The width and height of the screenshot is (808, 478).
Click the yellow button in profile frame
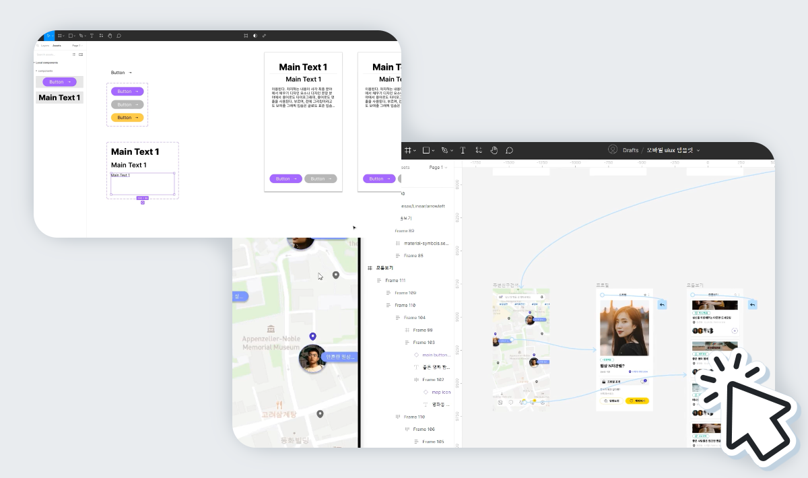pos(637,401)
